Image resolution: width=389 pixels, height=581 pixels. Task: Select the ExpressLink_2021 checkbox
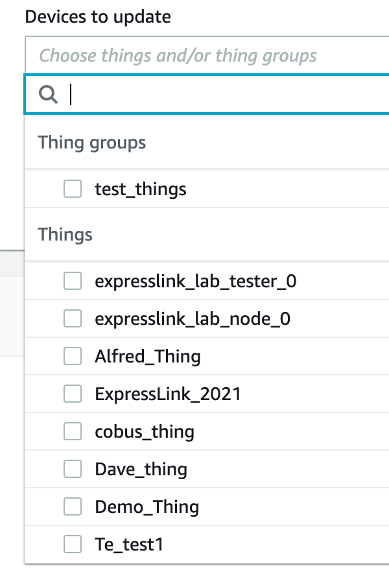click(73, 394)
